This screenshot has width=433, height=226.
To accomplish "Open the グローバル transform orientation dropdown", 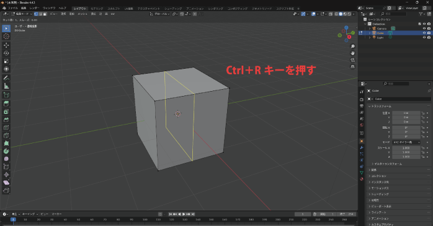I will tap(159, 14).
